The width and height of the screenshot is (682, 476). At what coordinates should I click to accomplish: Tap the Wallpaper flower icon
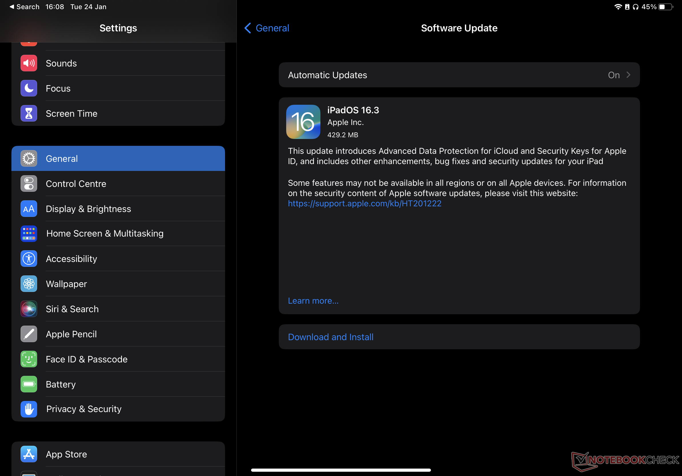tap(29, 284)
